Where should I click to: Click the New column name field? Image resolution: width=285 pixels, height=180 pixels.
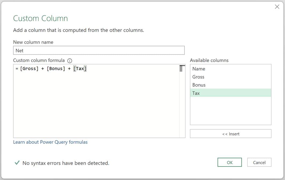point(99,50)
